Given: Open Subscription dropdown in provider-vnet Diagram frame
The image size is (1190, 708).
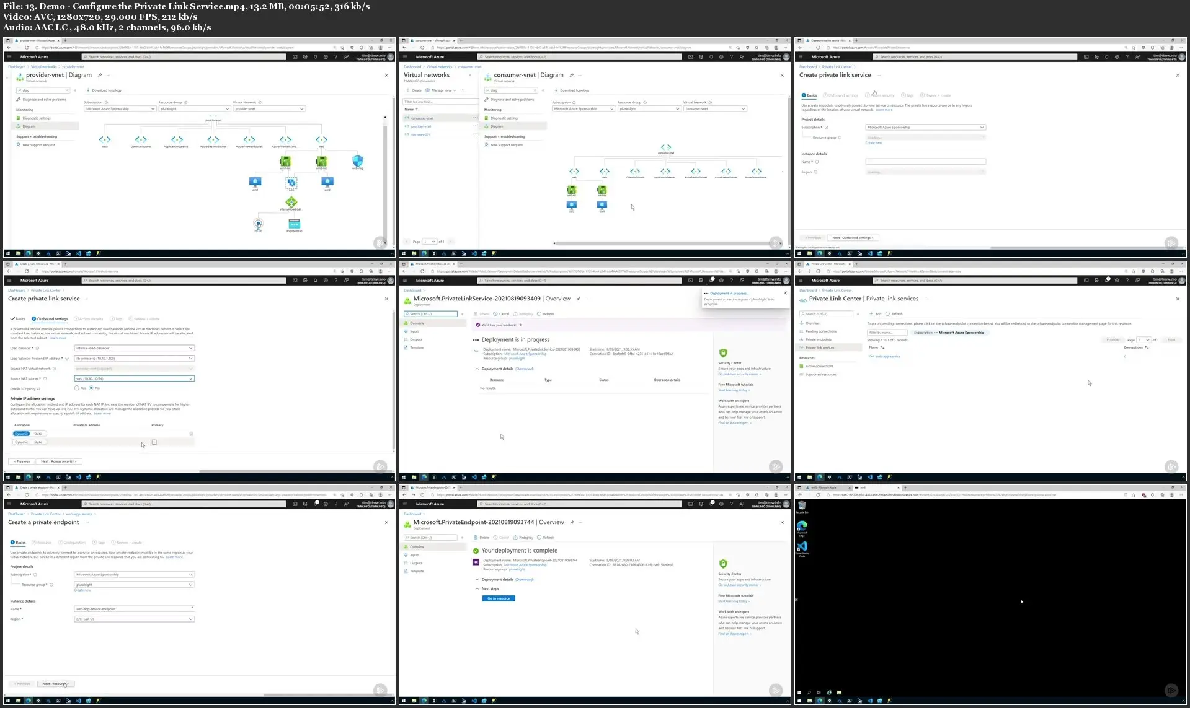Looking at the screenshot, I should click(120, 108).
